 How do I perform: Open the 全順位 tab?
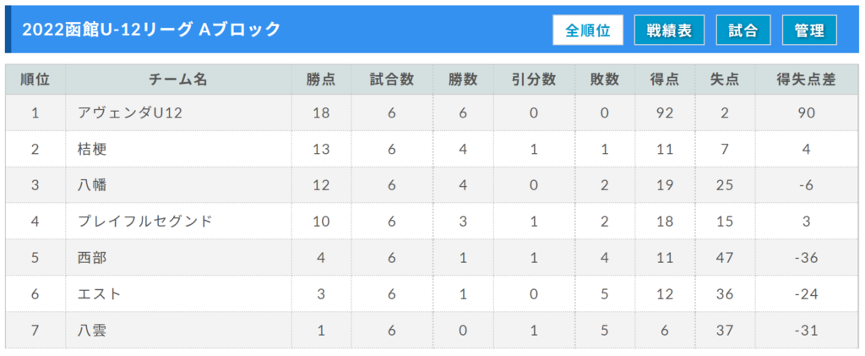click(588, 30)
